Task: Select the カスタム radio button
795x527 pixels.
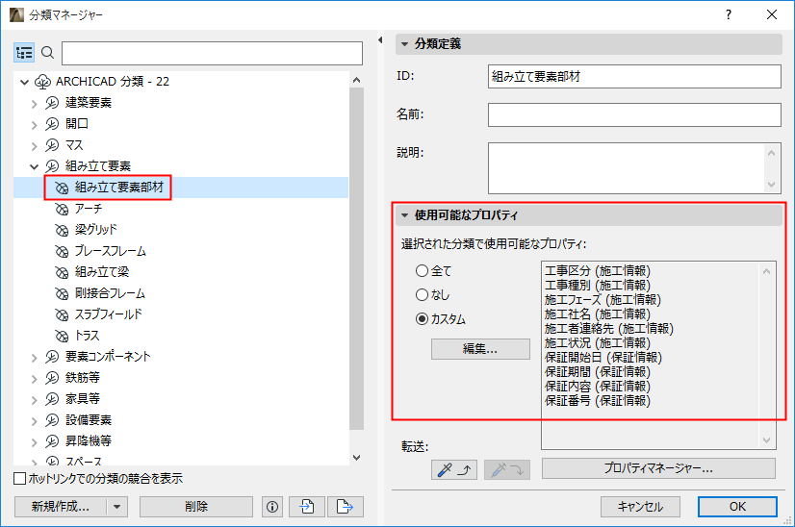Action: [x=422, y=318]
